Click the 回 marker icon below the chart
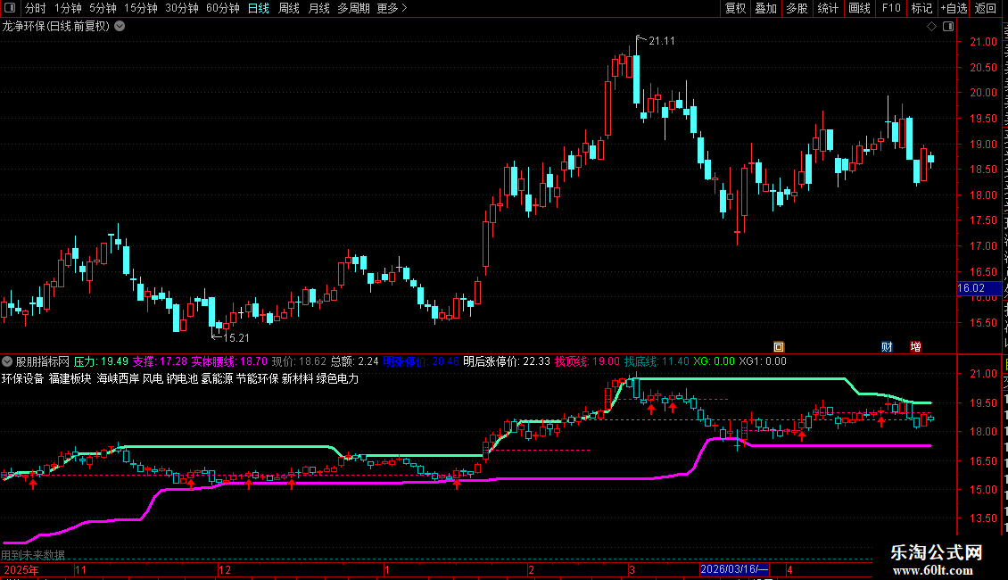The height and width of the screenshot is (580, 1008). pos(779,346)
